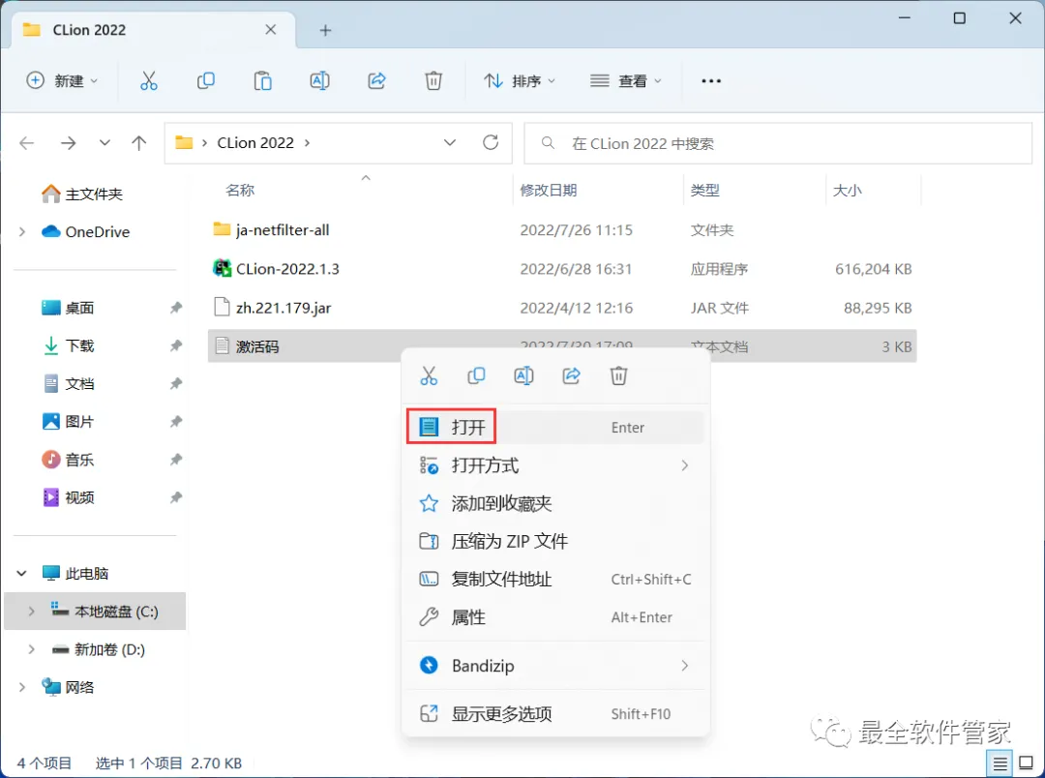Switch to the details view icon in the status bar
Viewport: 1045px width, 778px height.
(x=1000, y=763)
